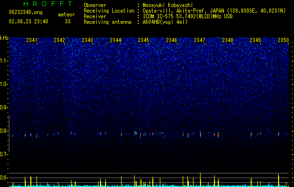Click the meteor label
The width and height of the screenshot is (294, 187).
[66, 14]
